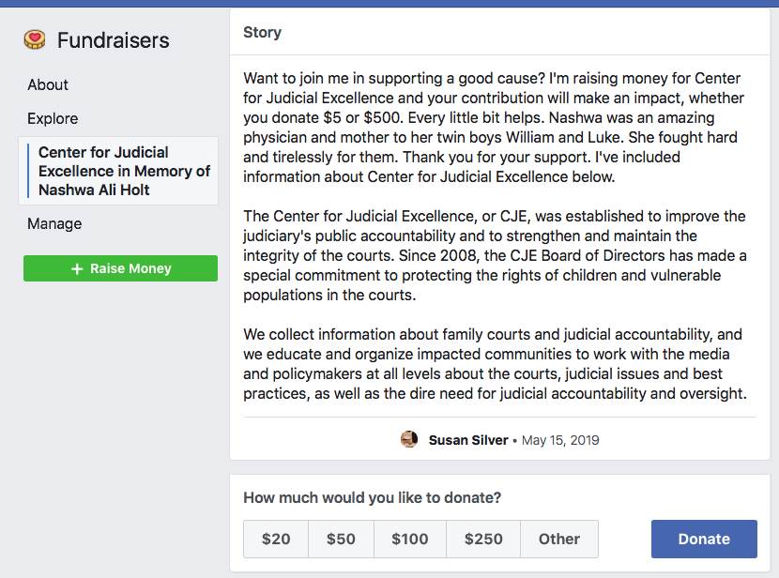Click the Fundraisers heading text
The height and width of the screenshot is (578, 779).
click(x=114, y=40)
